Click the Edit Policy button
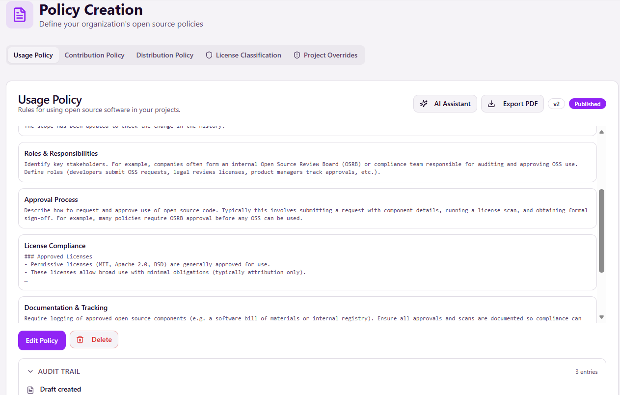This screenshot has height=395, width=620. coord(42,340)
